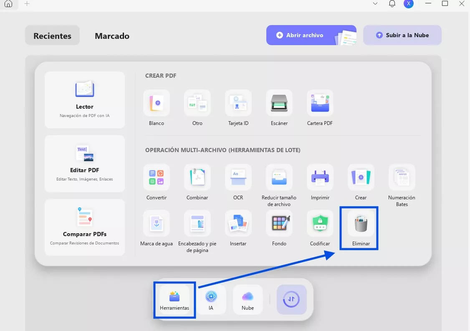Viewport: 470px width, 331px height.
Task: Open the batch Convertir tool
Action: 157,183
